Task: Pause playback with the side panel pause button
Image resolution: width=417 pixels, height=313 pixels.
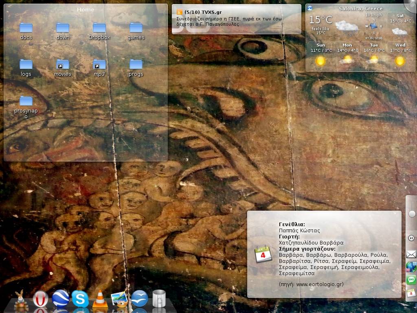Action: (x=411, y=238)
